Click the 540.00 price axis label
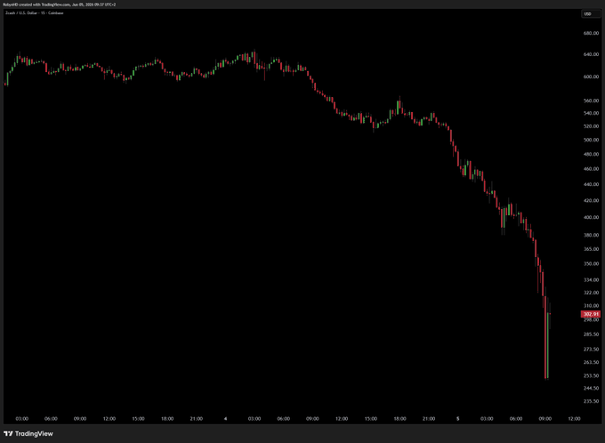The width and height of the screenshot is (605, 443). (591, 114)
